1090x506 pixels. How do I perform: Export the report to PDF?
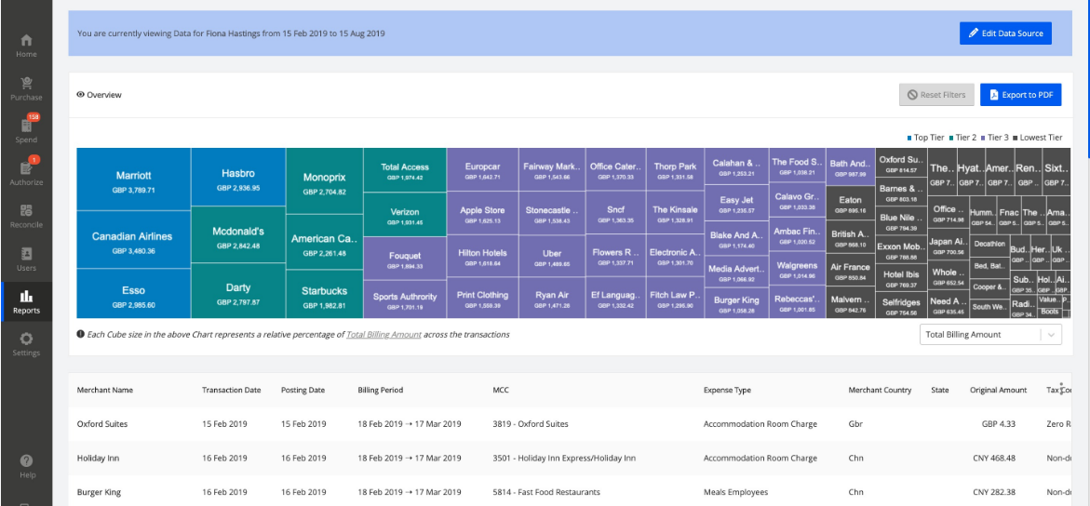pos(1020,95)
